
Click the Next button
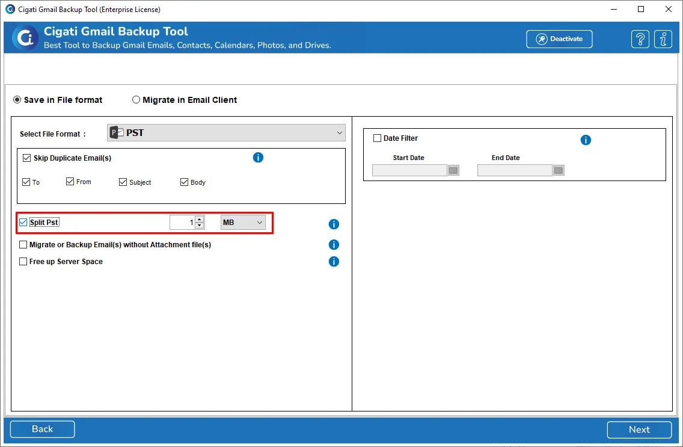pos(639,430)
